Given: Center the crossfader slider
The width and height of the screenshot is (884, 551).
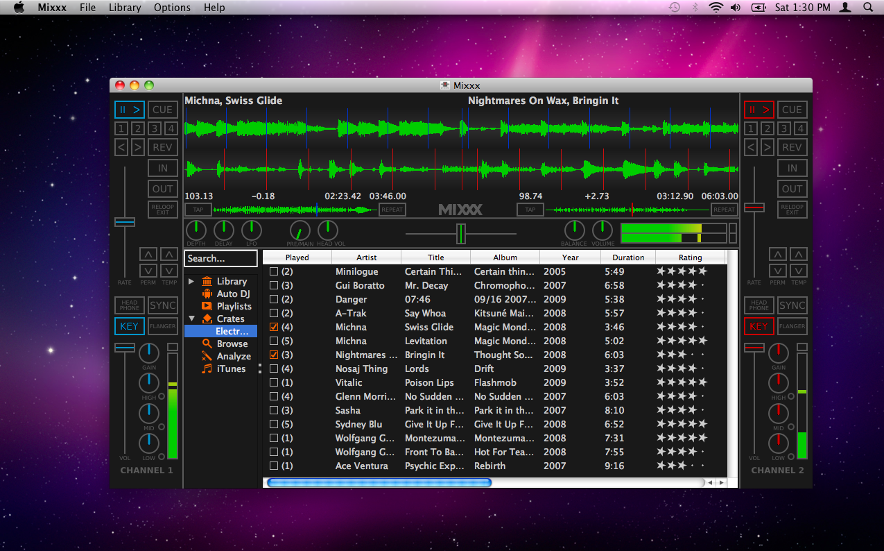Looking at the screenshot, I should [x=461, y=234].
